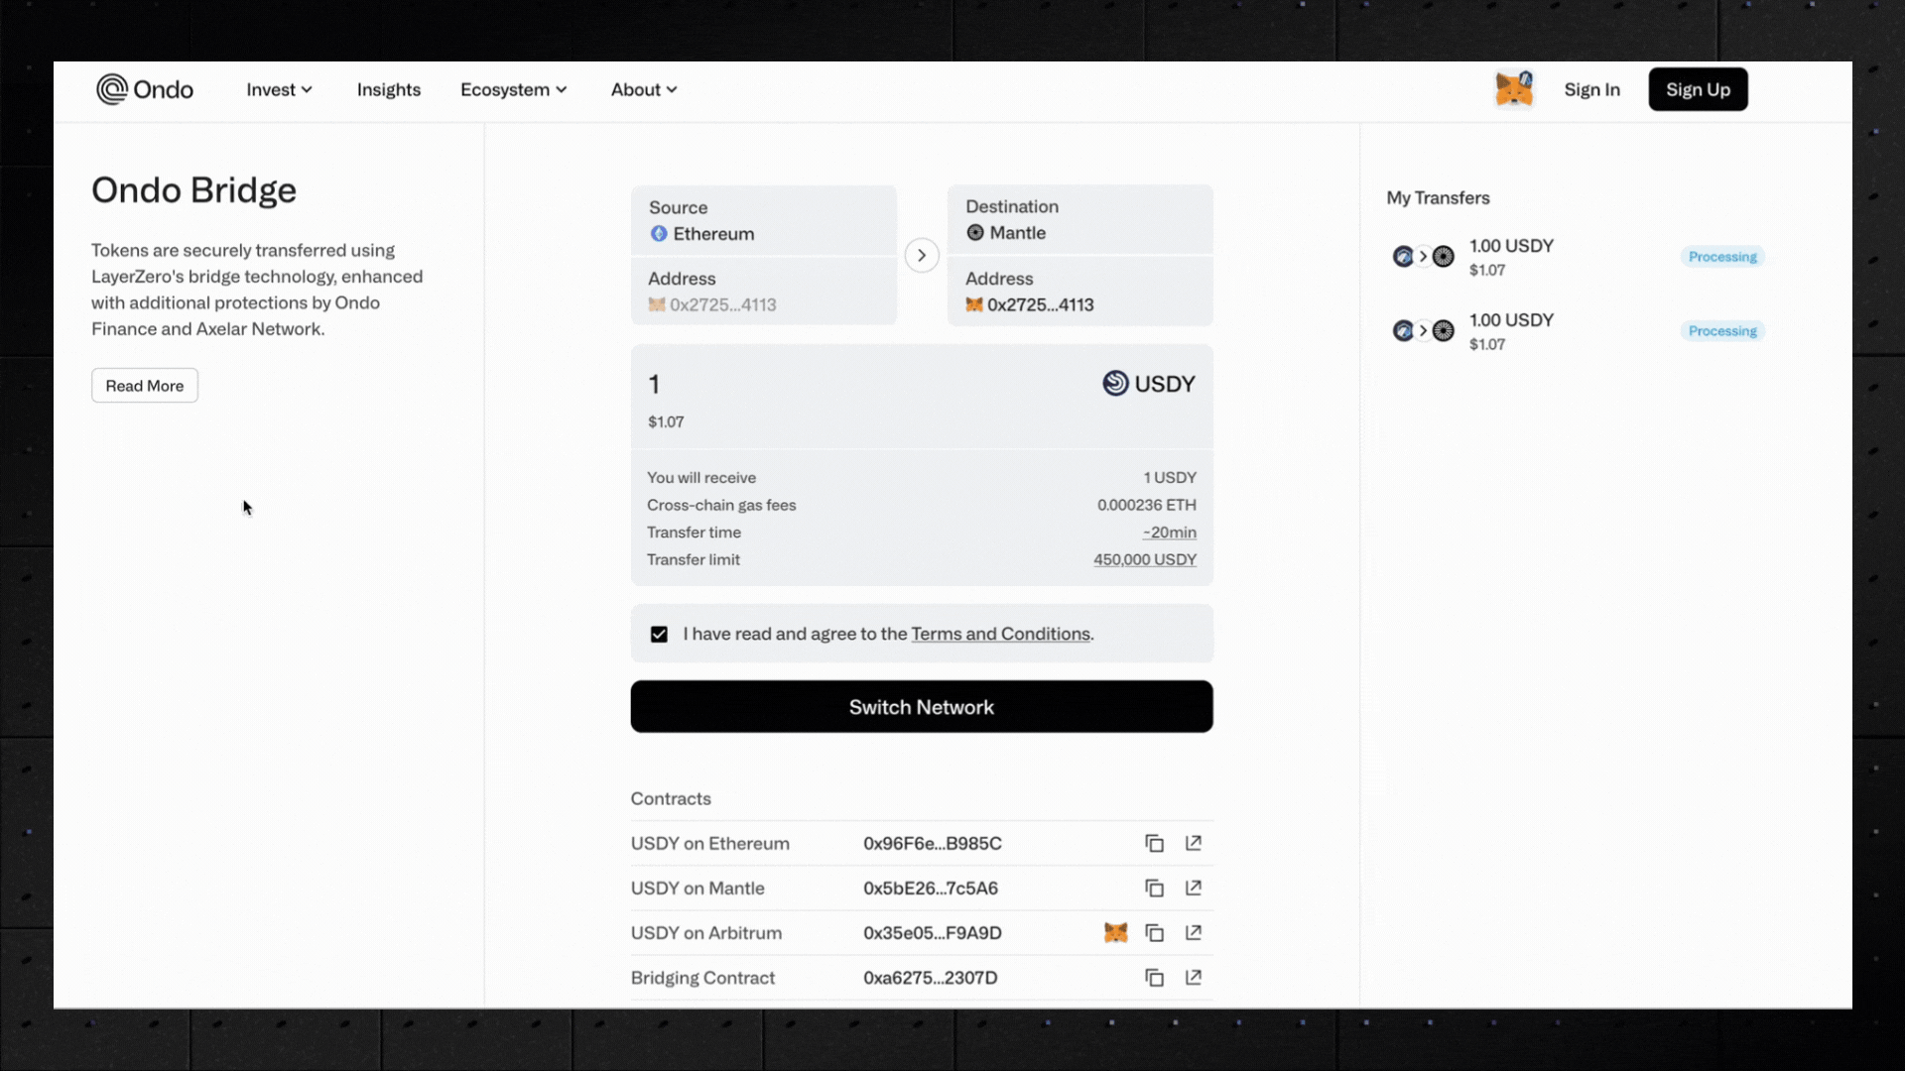The height and width of the screenshot is (1071, 1905).
Task: Open USDY on Mantle contract in explorer
Action: 1194,889
